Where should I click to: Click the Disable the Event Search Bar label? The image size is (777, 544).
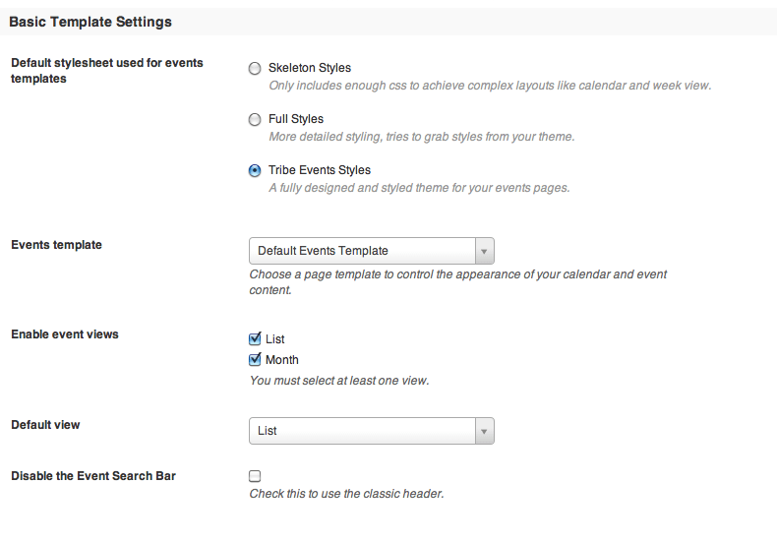pyautogui.click(x=93, y=476)
